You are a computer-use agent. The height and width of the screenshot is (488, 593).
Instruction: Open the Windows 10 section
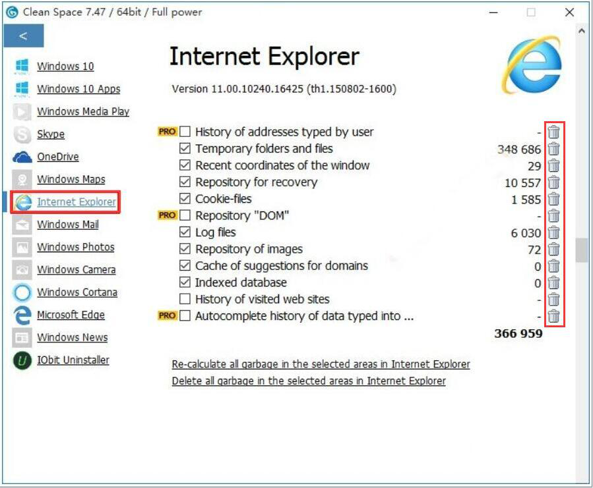point(65,67)
